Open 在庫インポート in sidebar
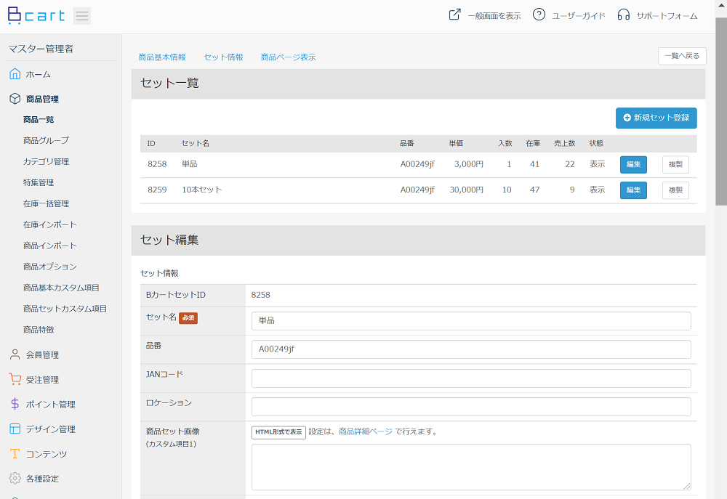 [x=49, y=224]
